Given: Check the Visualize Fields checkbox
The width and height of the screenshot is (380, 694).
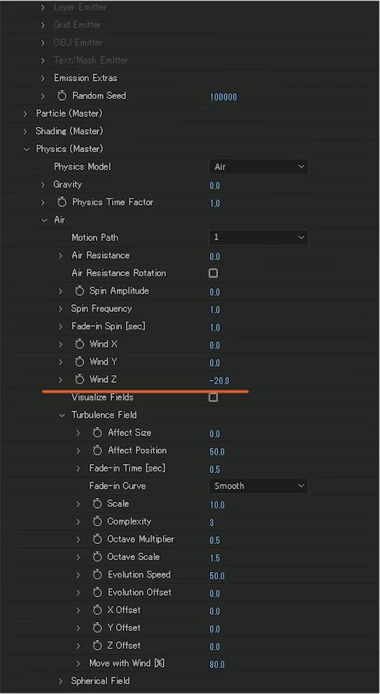Looking at the screenshot, I should (x=213, y=397).
